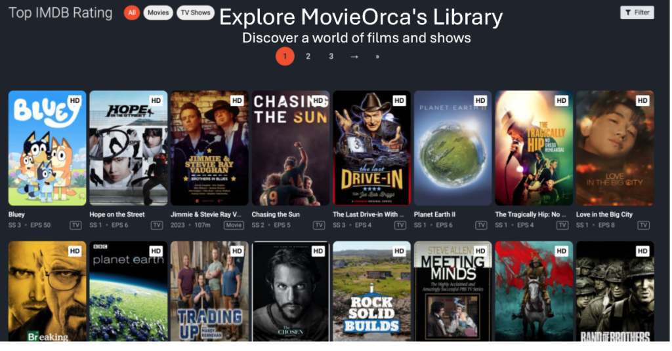
Task: Click the HD badge on Bluey
Action: pos(75,100)
